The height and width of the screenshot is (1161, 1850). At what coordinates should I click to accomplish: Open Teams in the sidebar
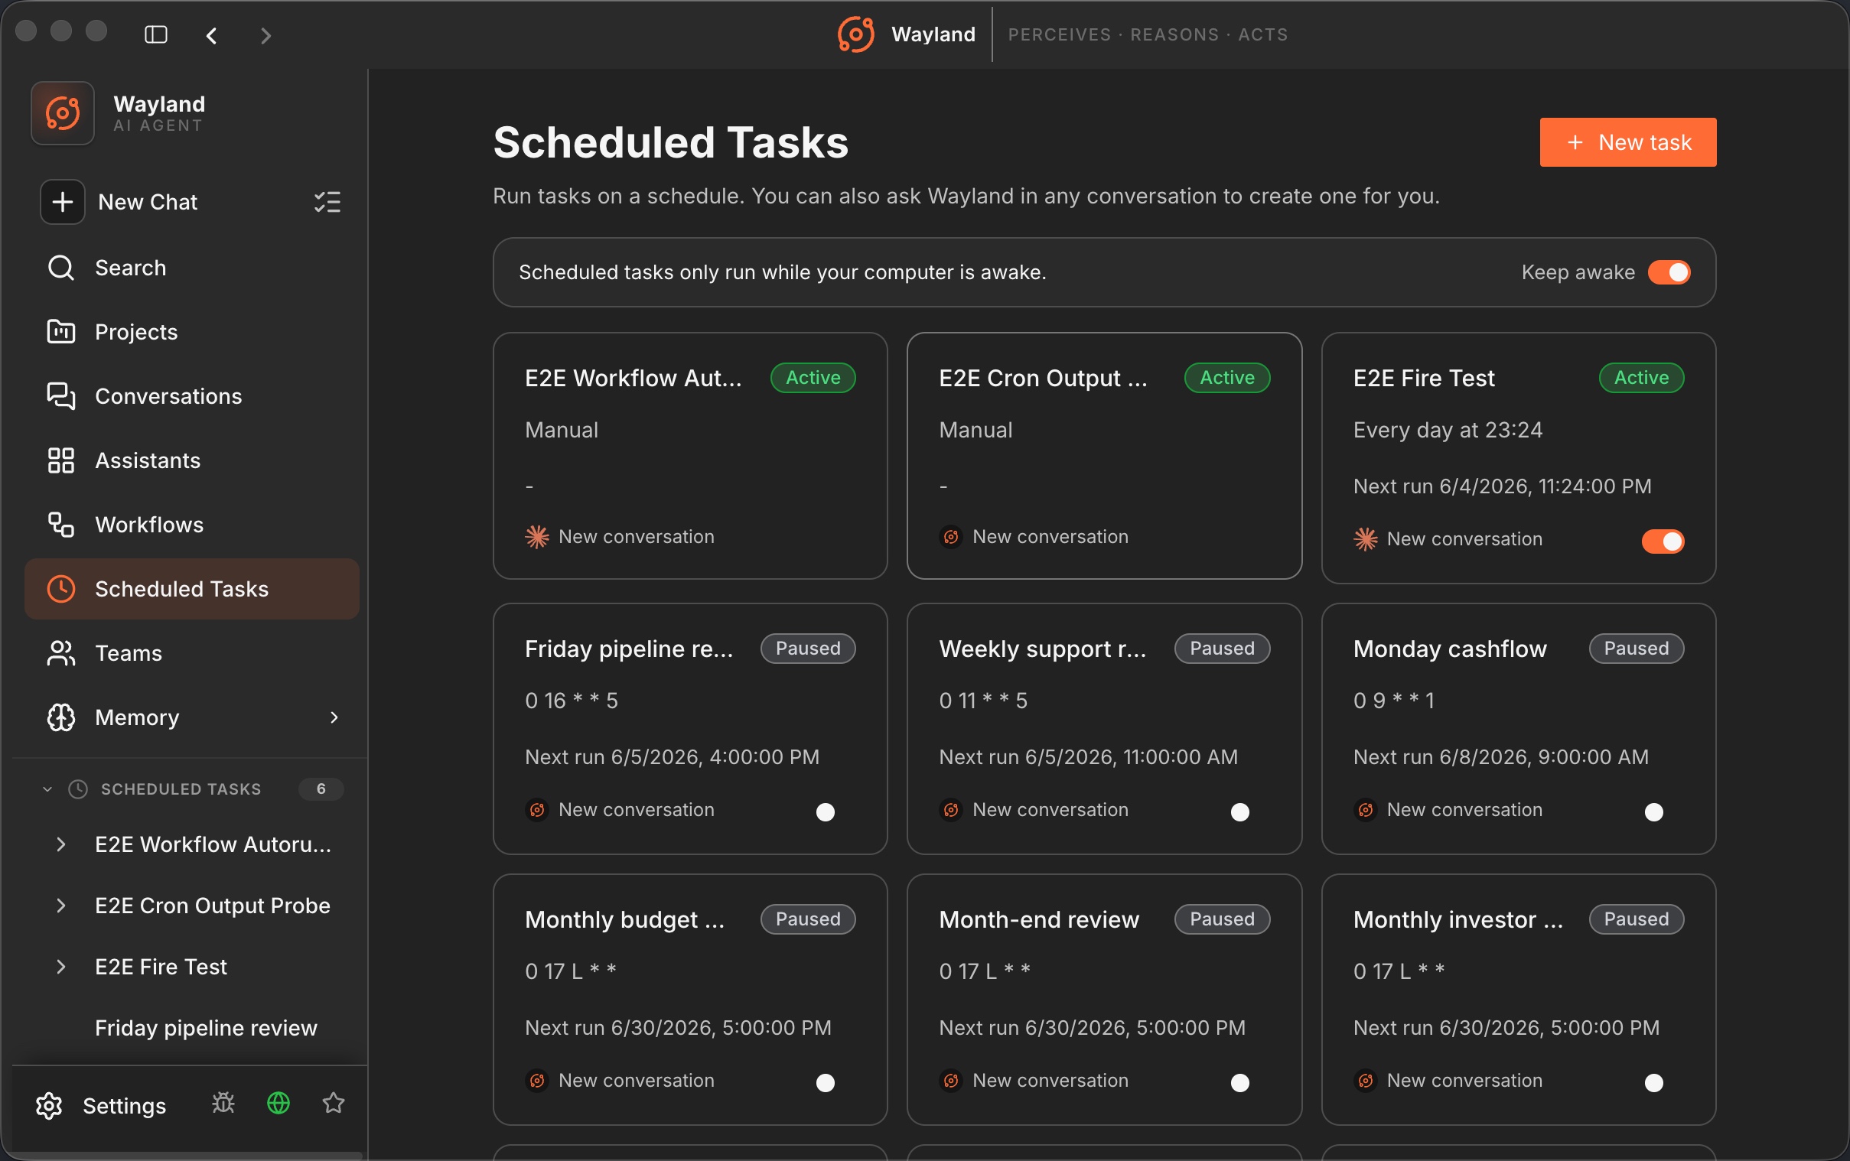click(x=192, y=653)
